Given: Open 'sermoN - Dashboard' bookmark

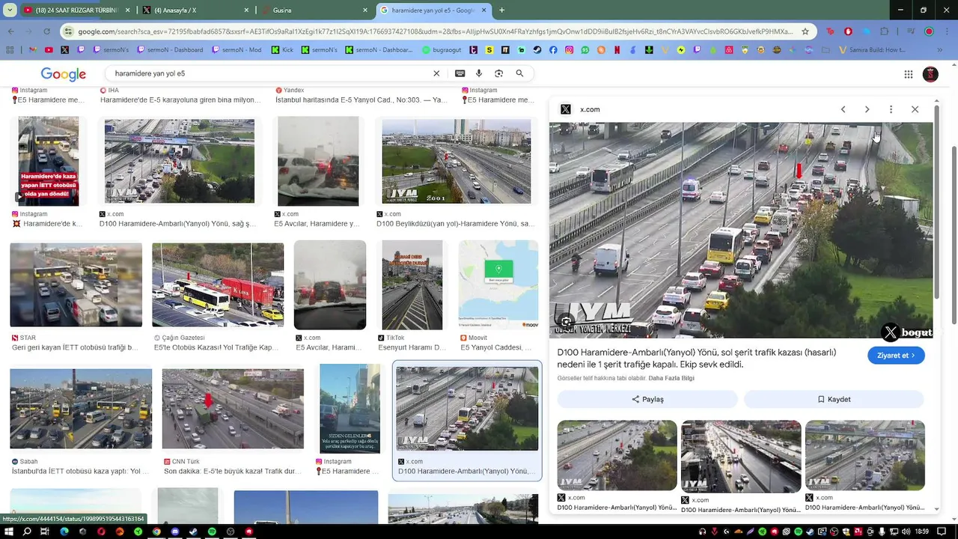Looking at the screenshot, I should (169, 50).
